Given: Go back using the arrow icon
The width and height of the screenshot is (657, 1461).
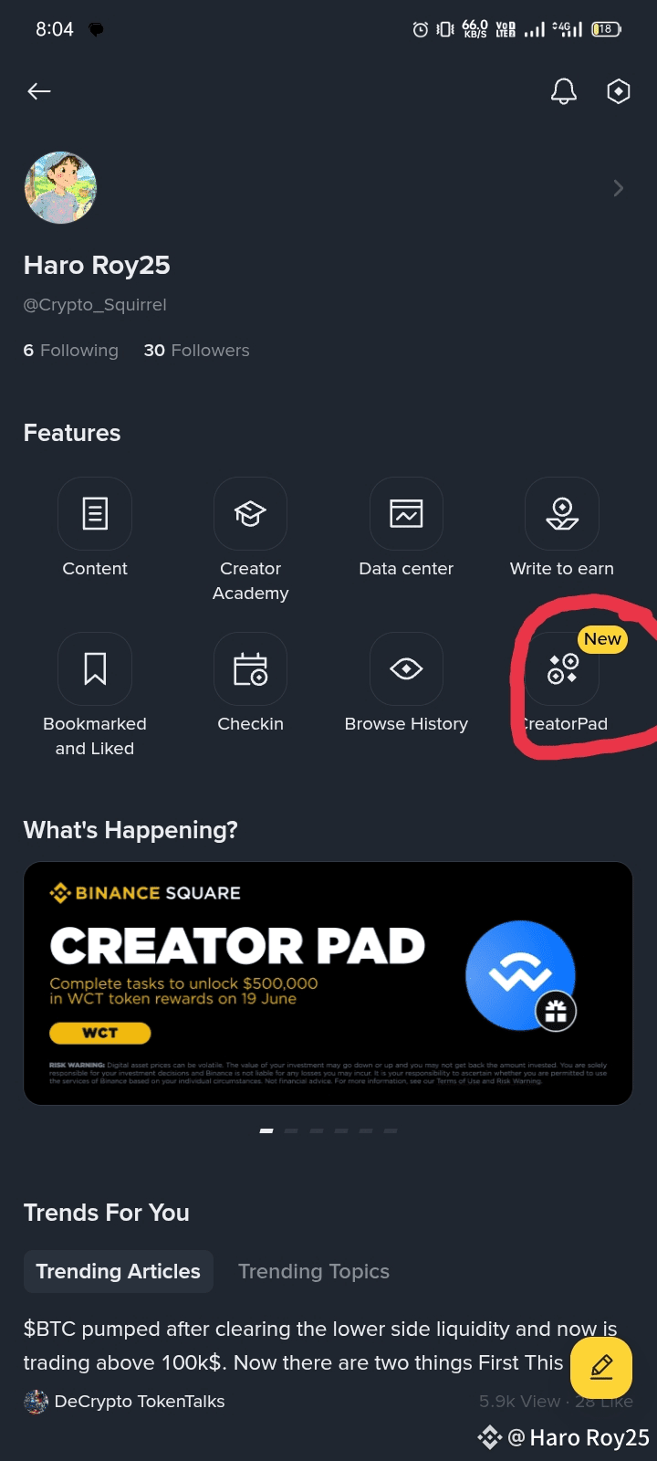Looking at the screenshot, I should [x=39, y=91].
